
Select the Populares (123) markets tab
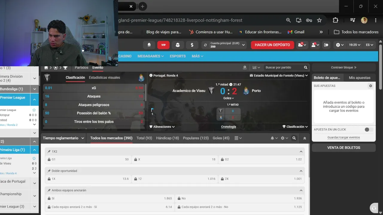196,138
